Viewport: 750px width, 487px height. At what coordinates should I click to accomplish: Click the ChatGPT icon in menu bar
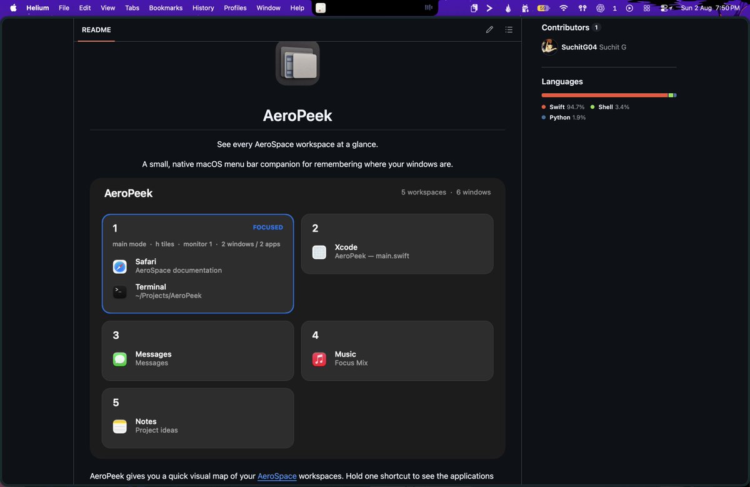[x=600, y=8]
